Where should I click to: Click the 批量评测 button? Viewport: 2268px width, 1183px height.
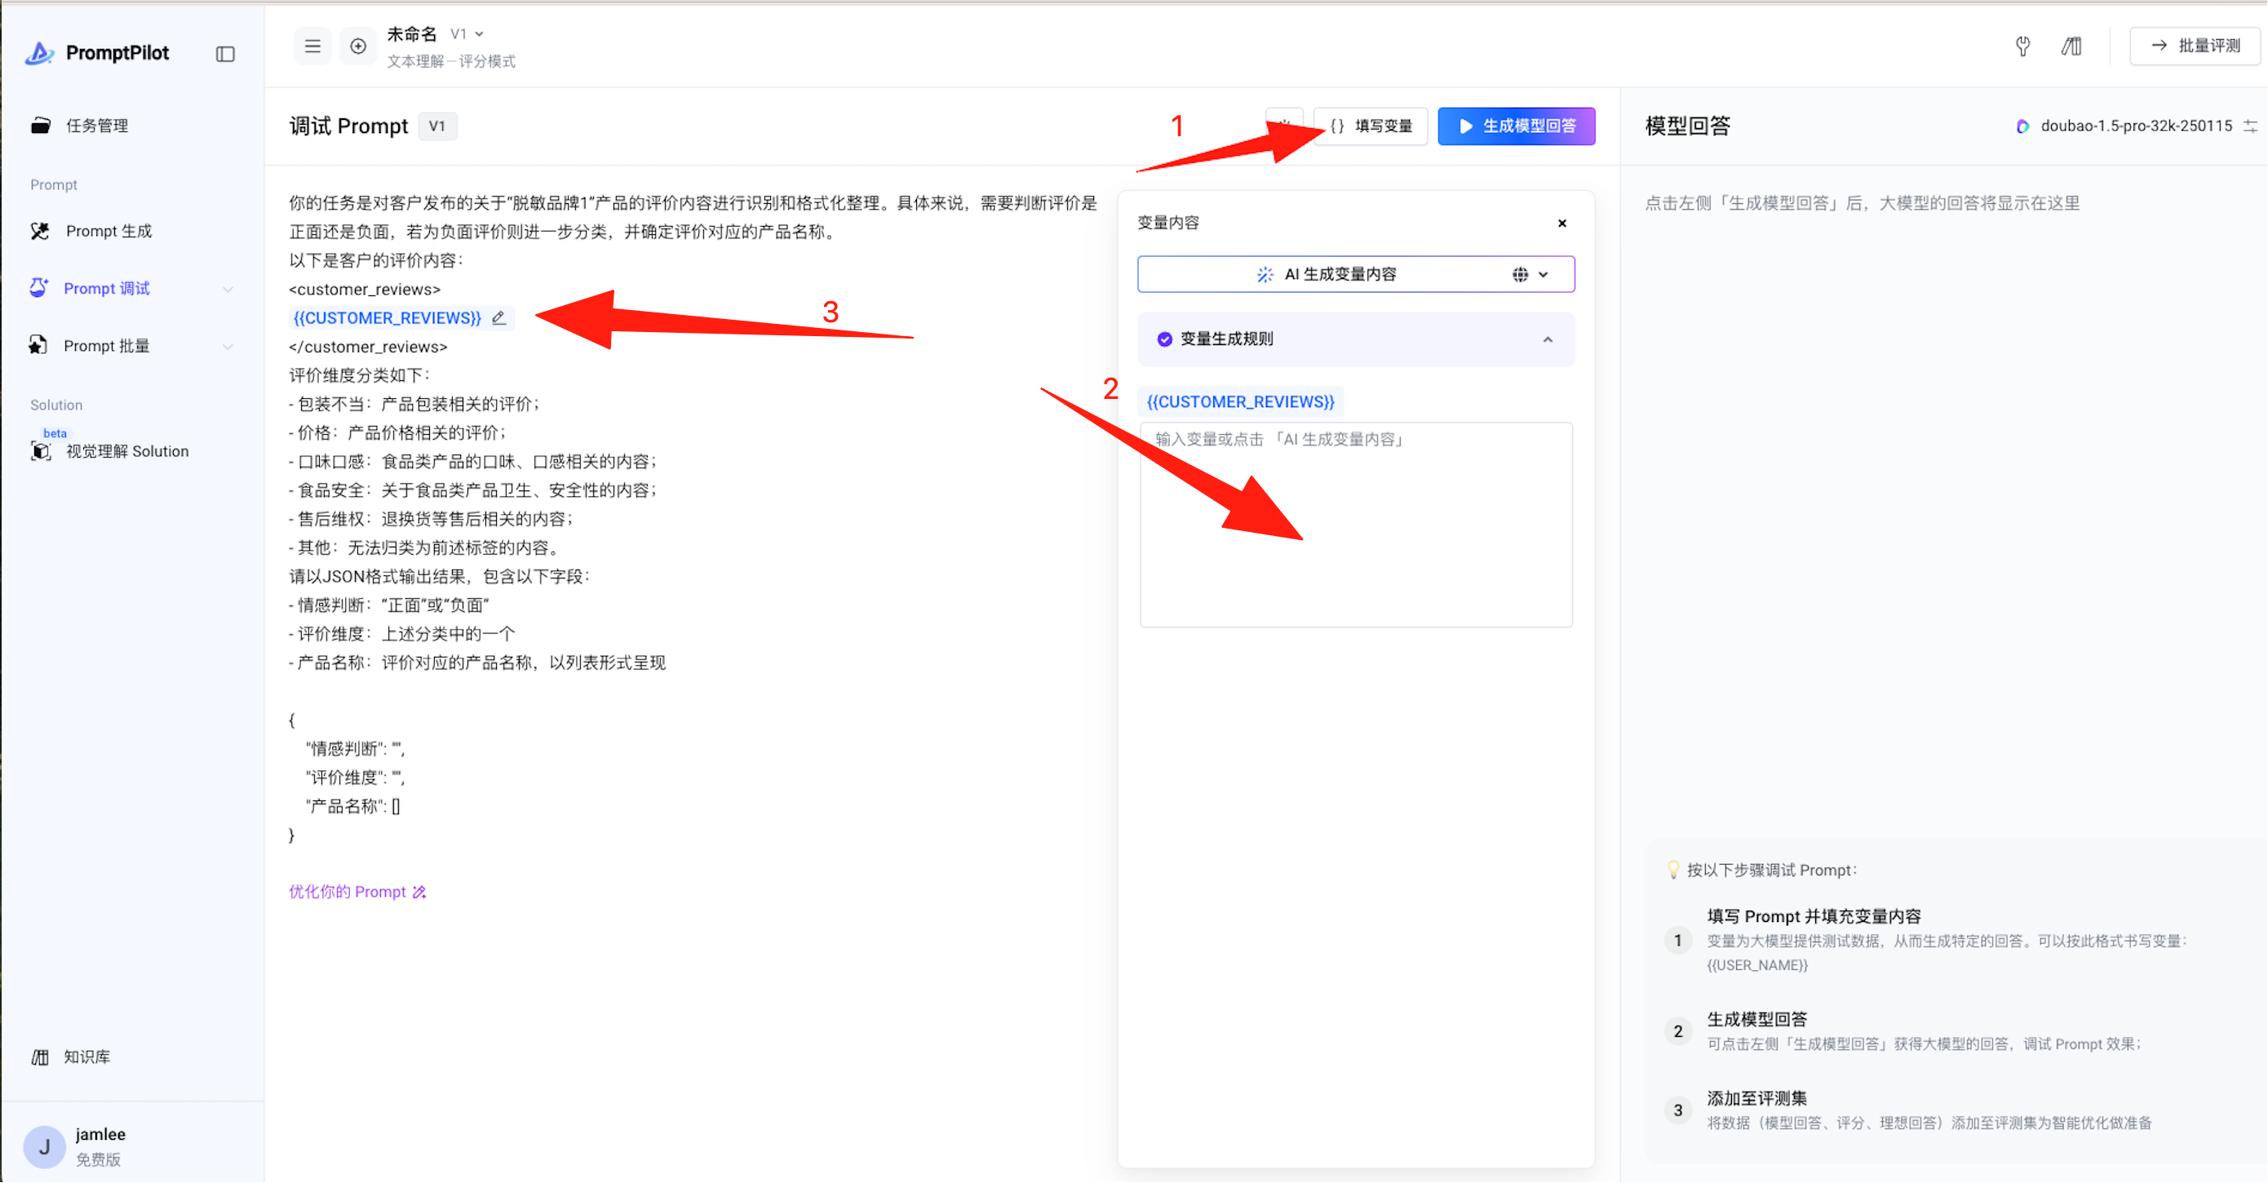pos(2195,46)
